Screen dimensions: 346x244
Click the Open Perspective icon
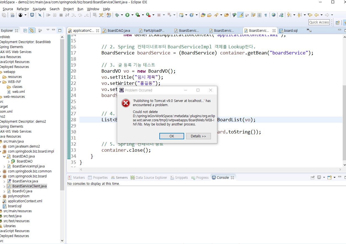pos(337,22)
